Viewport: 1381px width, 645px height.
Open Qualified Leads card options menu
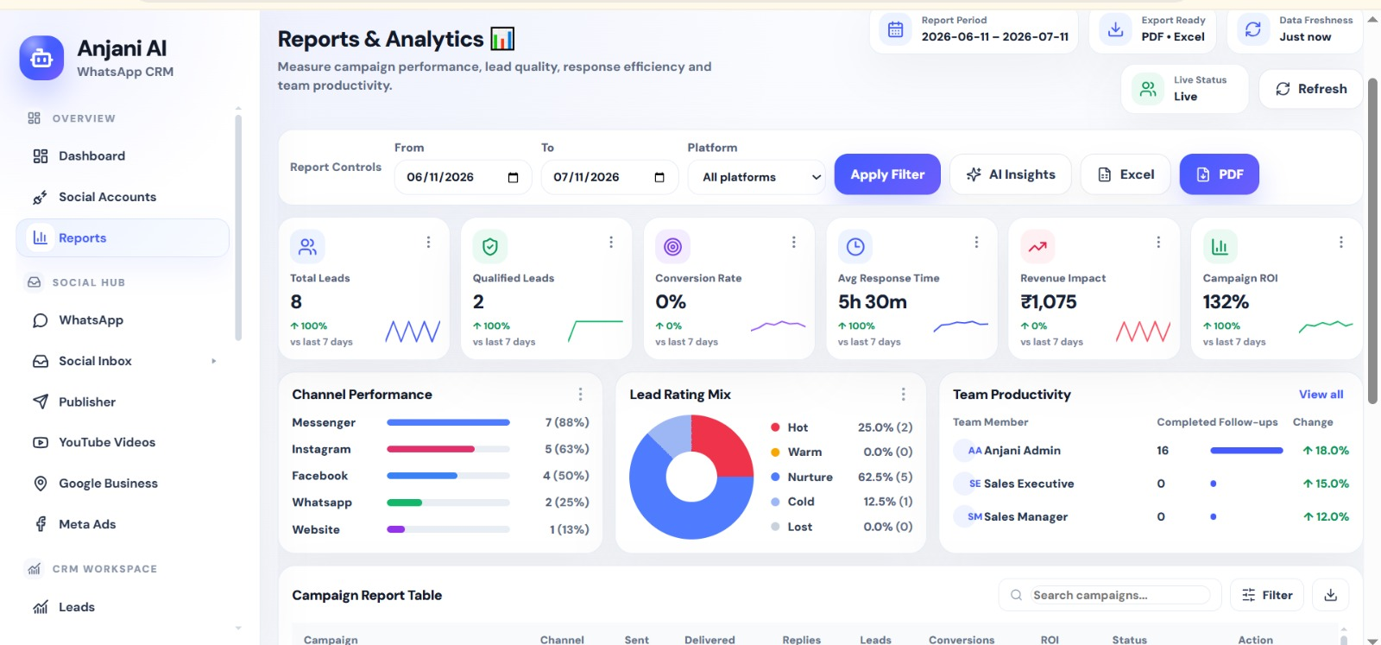tap(611, 243)
